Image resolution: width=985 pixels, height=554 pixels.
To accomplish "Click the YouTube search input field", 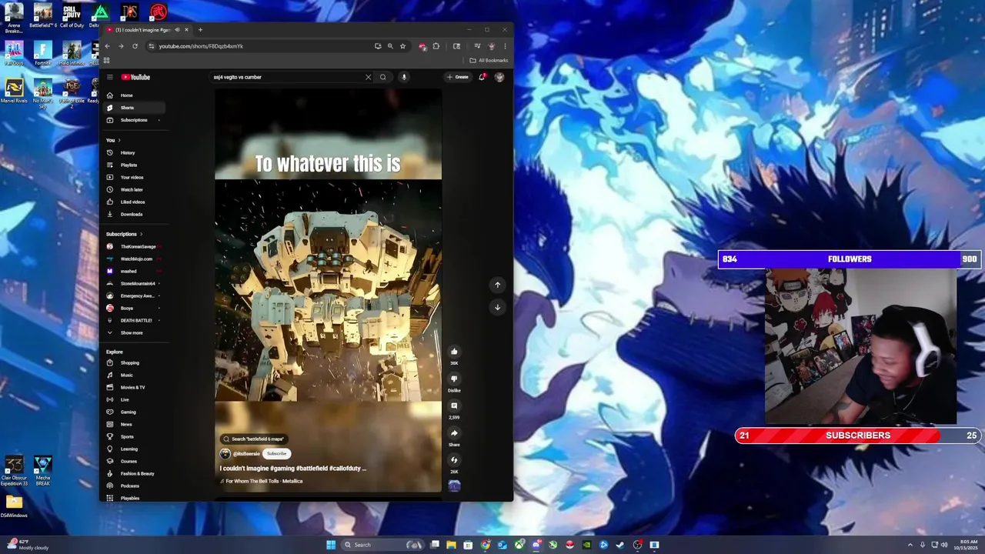I will [286, 77].
